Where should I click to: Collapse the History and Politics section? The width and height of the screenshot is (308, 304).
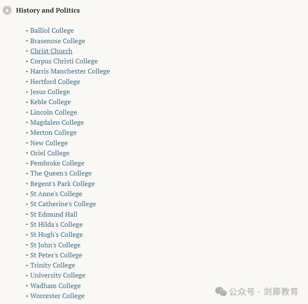[x=7, y=10]
